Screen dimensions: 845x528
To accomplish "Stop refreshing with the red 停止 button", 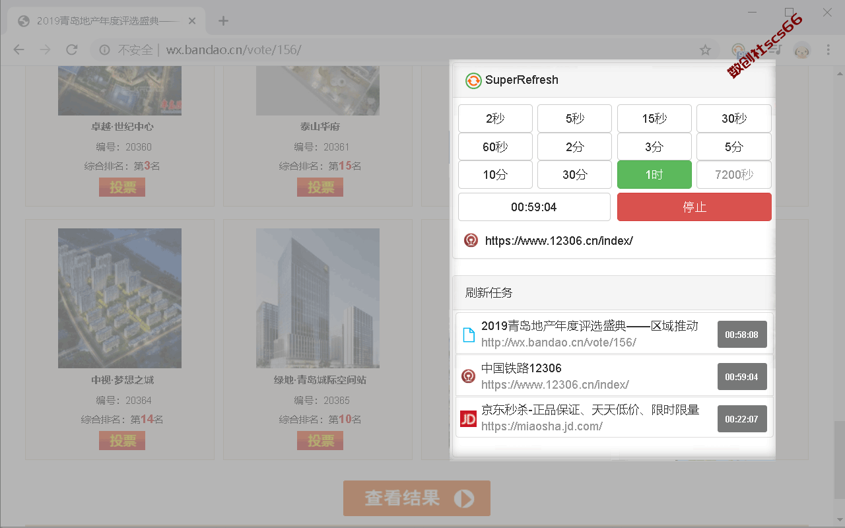I will coord(694,207).
